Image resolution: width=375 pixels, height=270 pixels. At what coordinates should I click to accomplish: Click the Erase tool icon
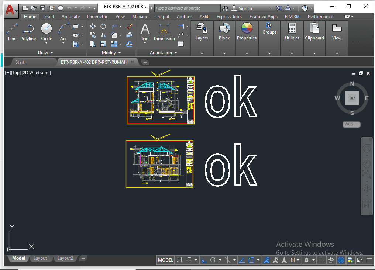[129, 26]
